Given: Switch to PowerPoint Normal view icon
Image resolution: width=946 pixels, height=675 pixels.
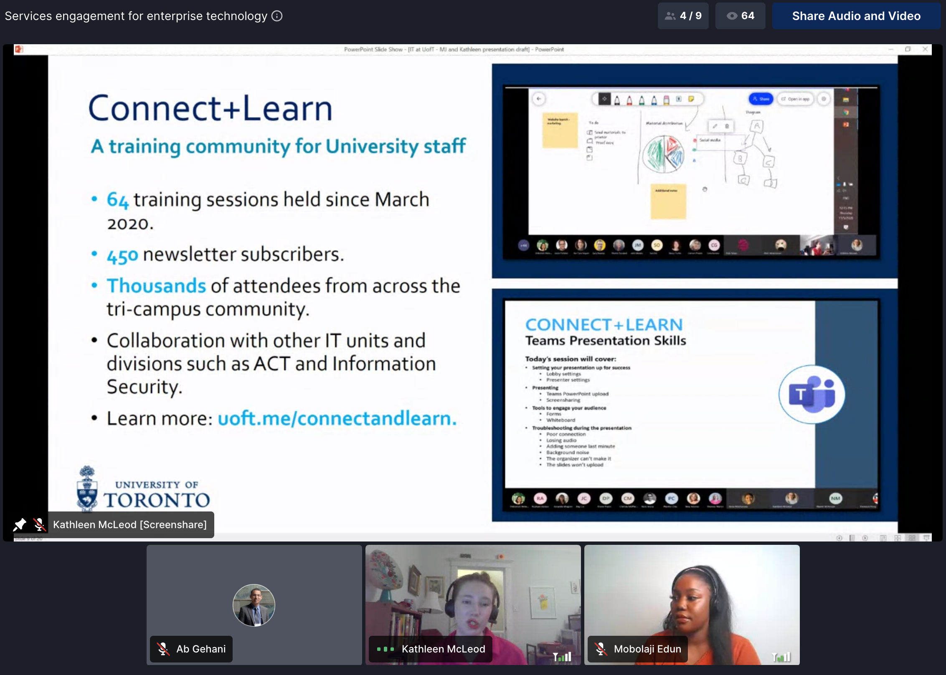Looking at the screenshot, I should click(x=883, y=538).
